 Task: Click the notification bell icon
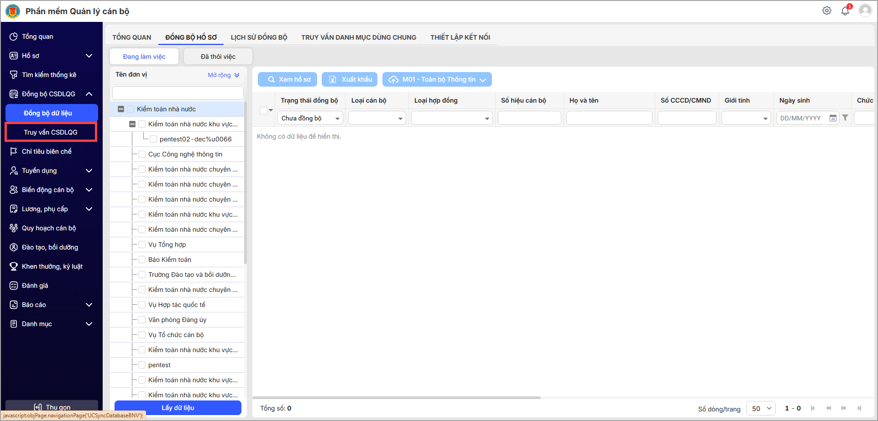click(845, 11)
